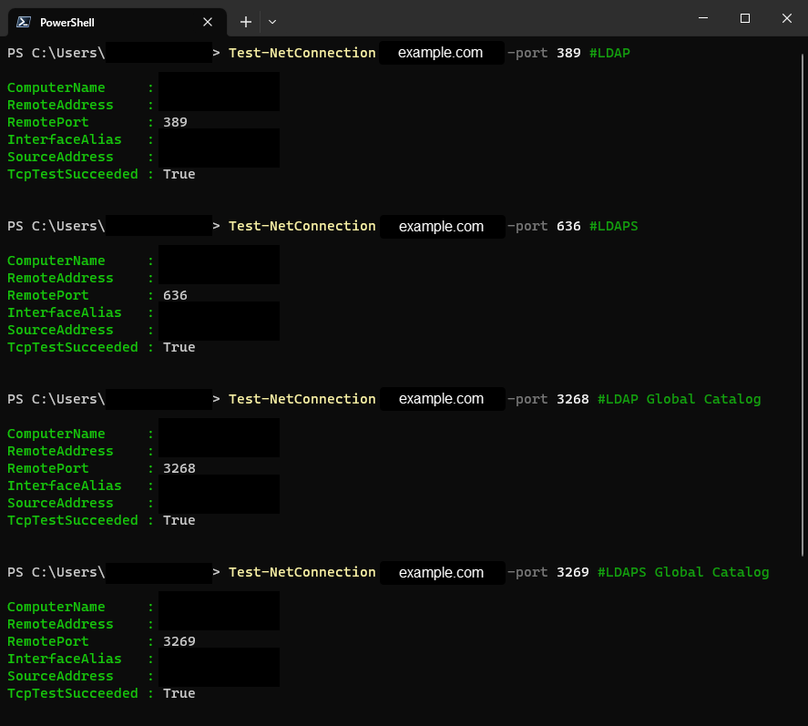Image resolution: width=808 pixels, height=726 pixels.
Task: Click the PowerShell icon in the tab
Action: pos(24,22)
